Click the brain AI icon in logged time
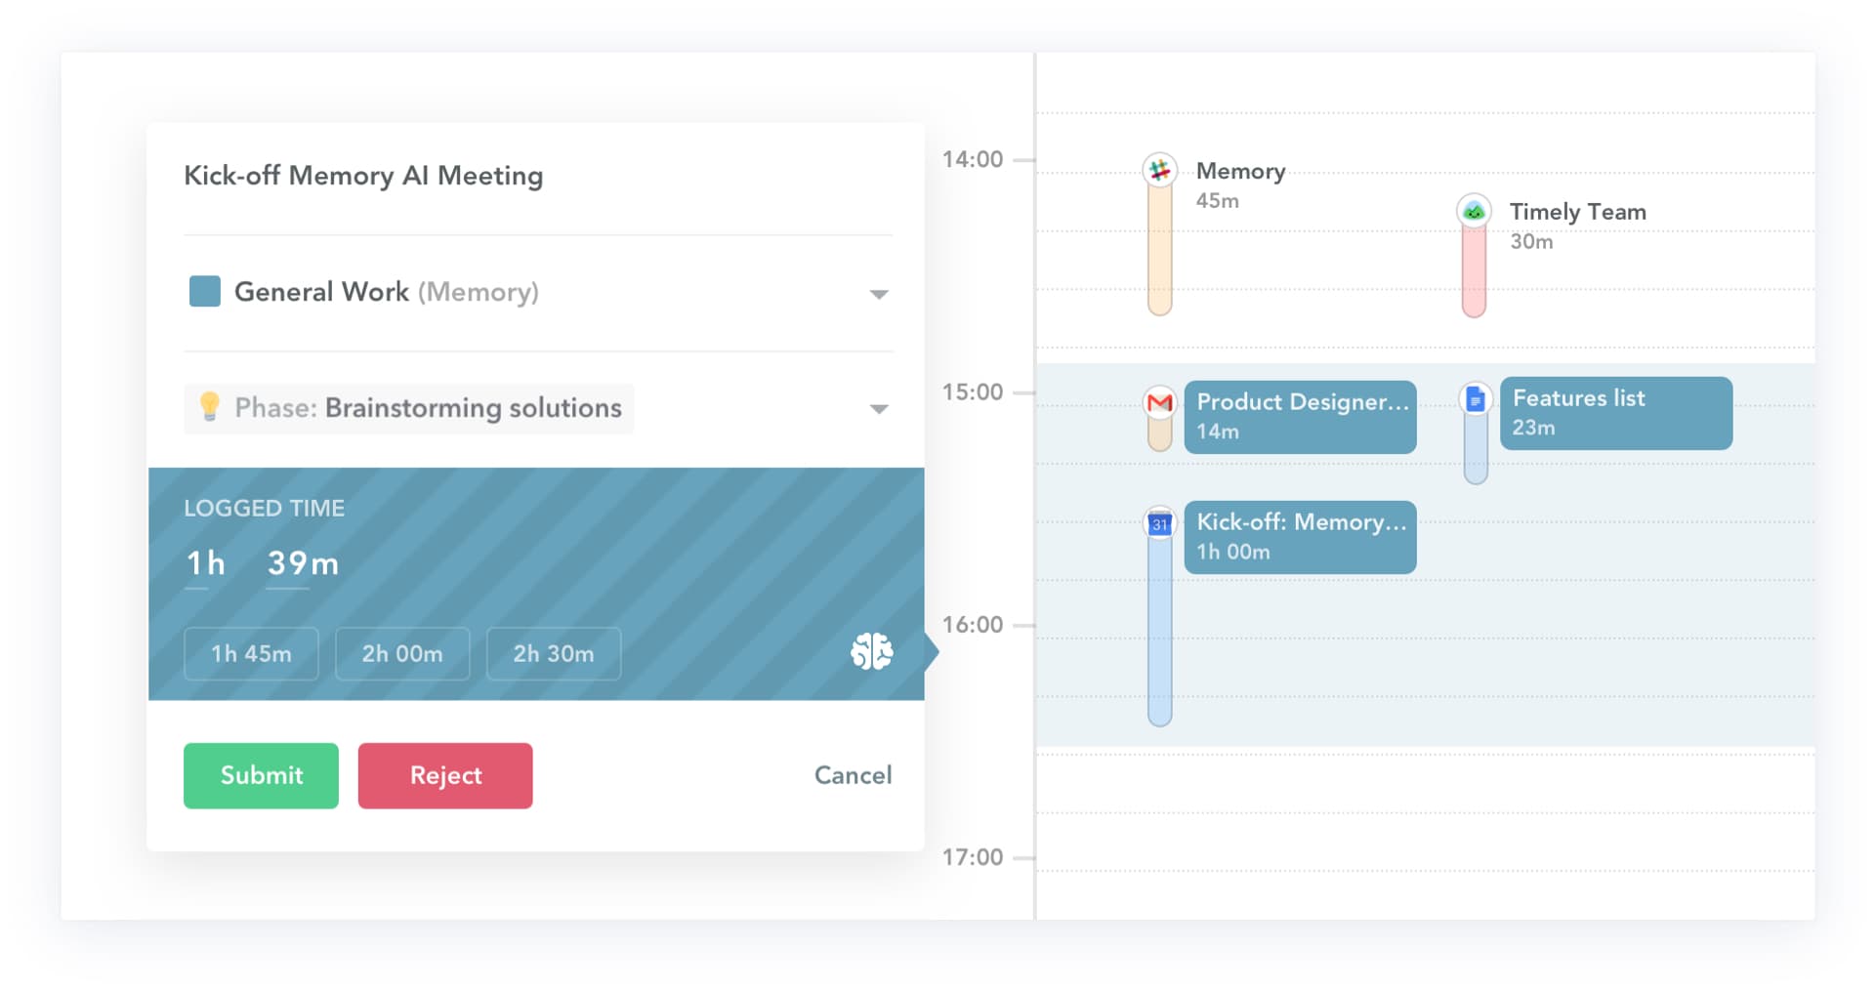1875x990 pixels. click(x=871, y=651)
